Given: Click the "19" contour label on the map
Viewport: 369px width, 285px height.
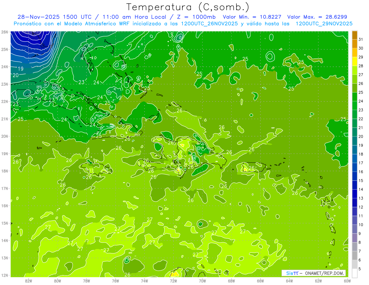Looking at the screenshot, I should (21, 69).
